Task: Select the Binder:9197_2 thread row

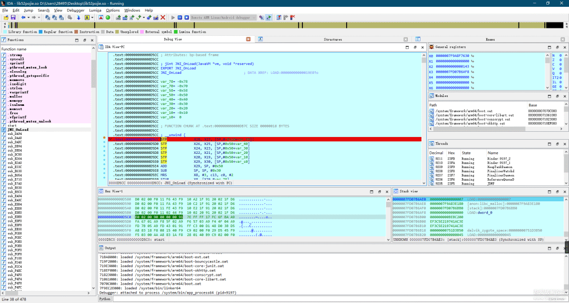Action: 496,159
